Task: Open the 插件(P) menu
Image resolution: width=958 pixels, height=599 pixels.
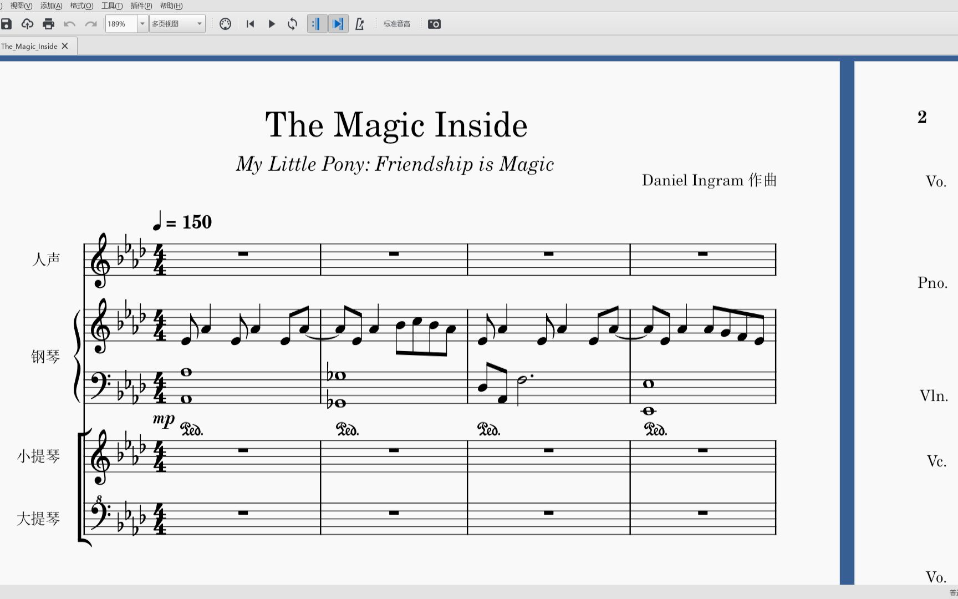Action: pyautogui.click(x=141, y=6)
